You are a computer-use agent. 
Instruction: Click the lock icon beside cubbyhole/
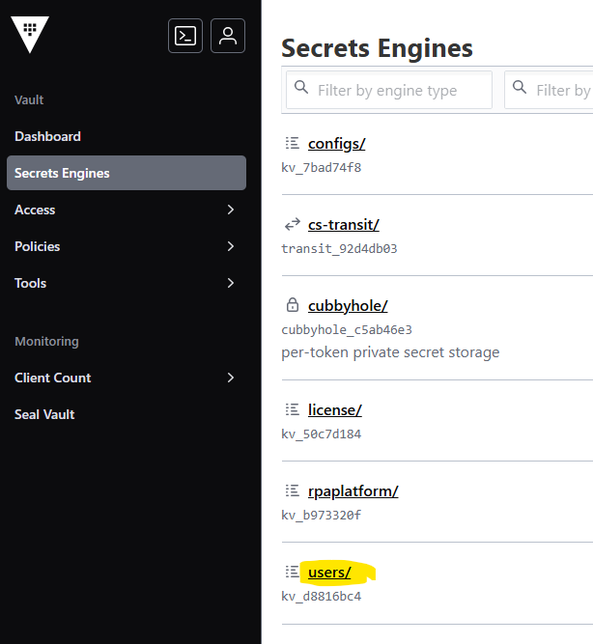(x=293, y=305)
